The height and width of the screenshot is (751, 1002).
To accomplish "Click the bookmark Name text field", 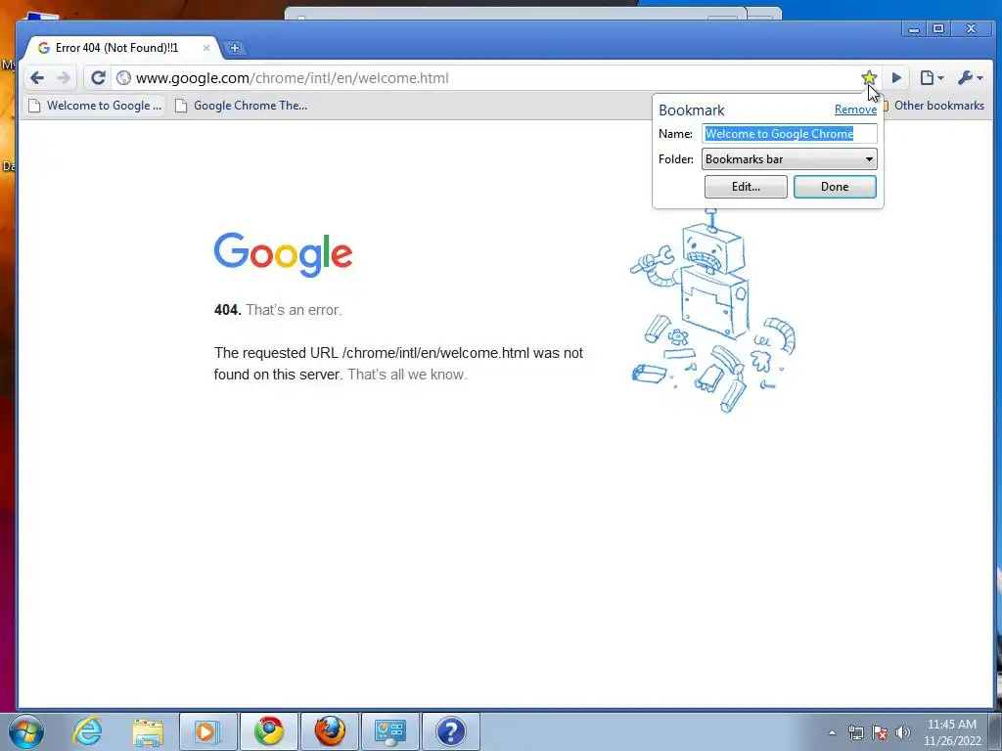I will (790, 133).
